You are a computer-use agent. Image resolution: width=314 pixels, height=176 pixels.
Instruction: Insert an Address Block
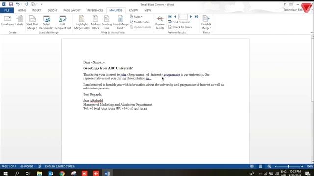[x=96, y=22]
